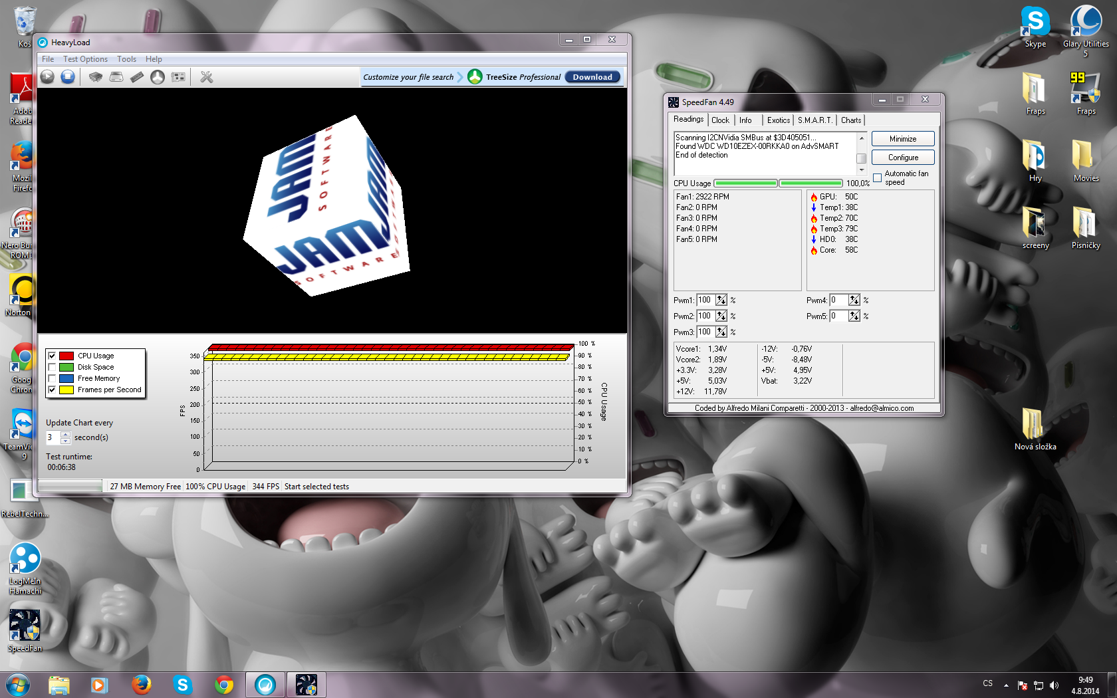
Task: Open HeavyLoad options wrench icon
Action: click(x=207, y=77)
